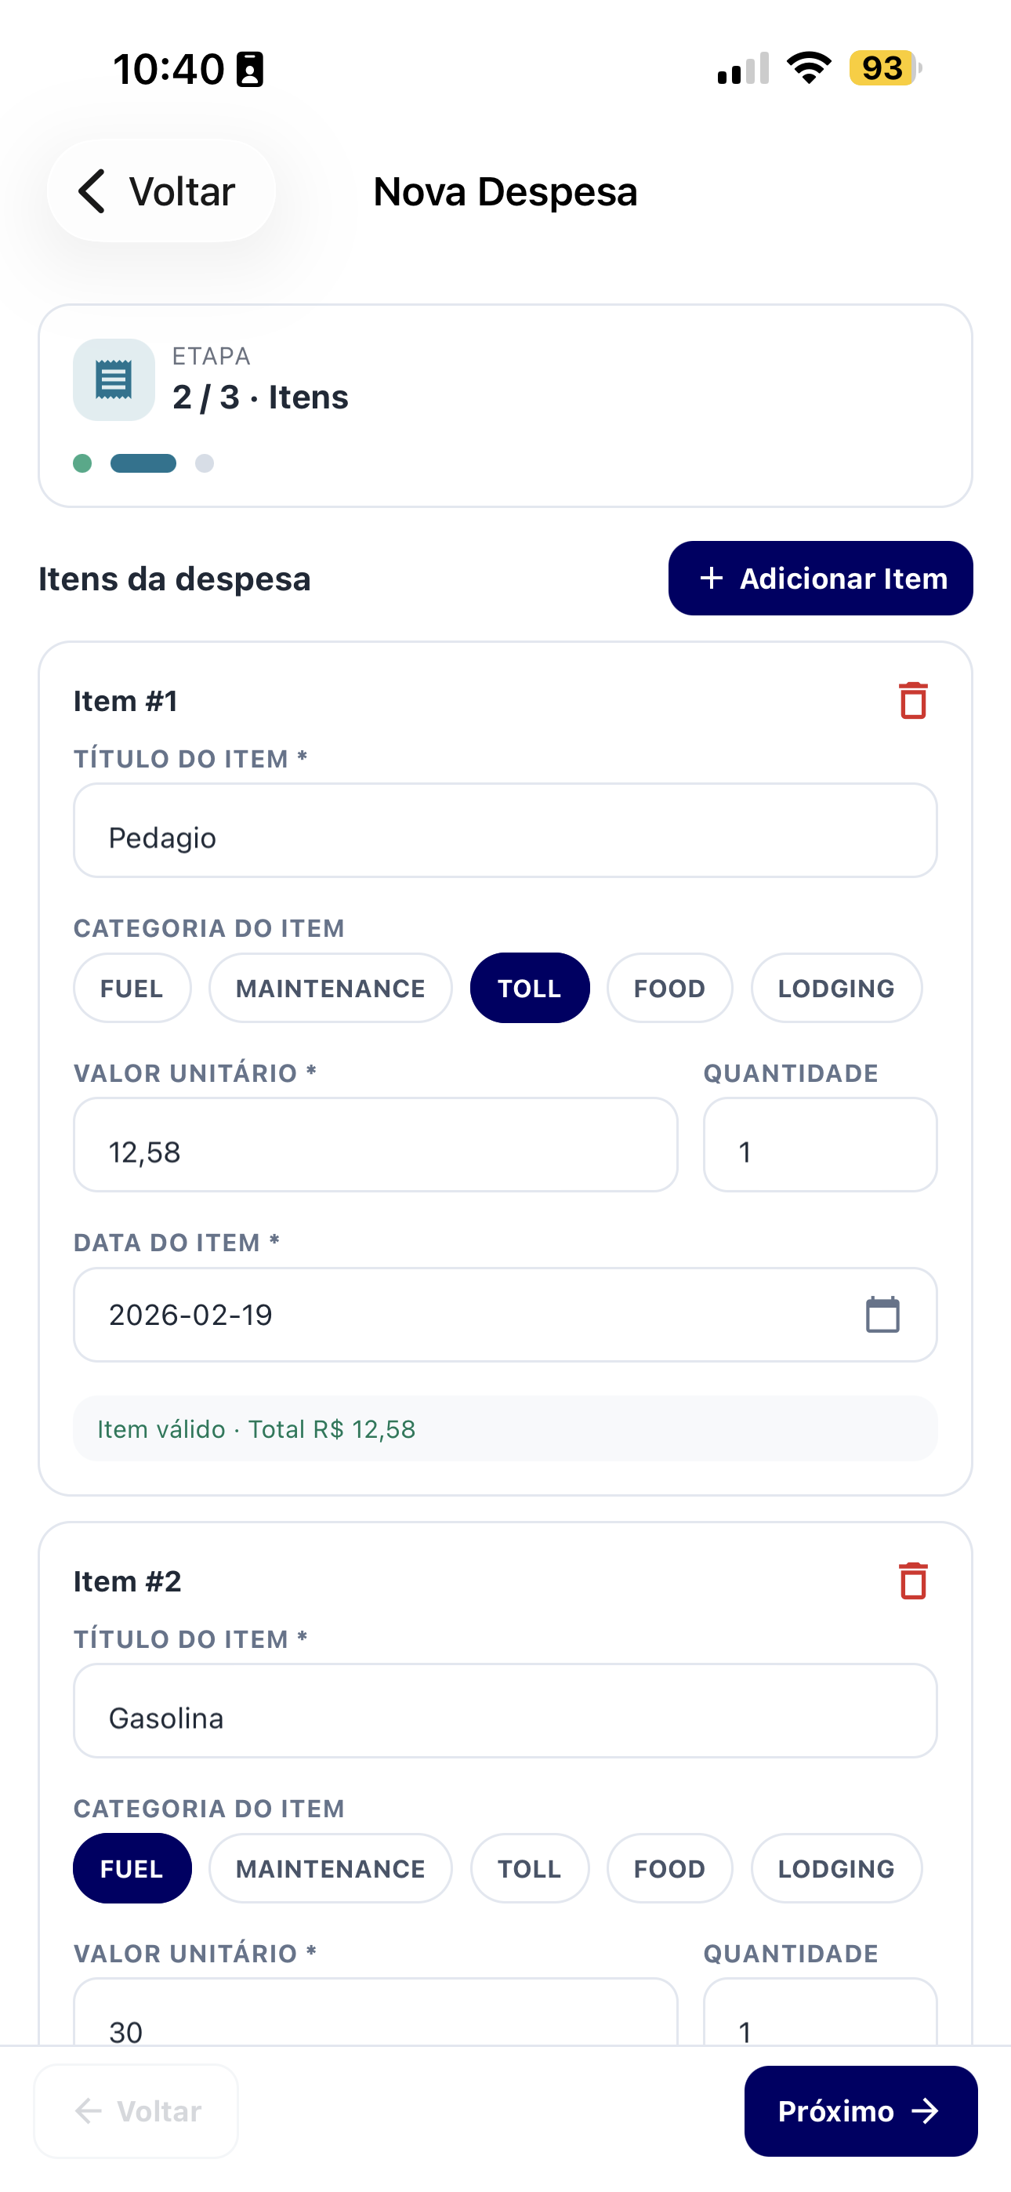Tap the bottom Voltar button
1011x2192 pixels.
(x=136, y=2111)
